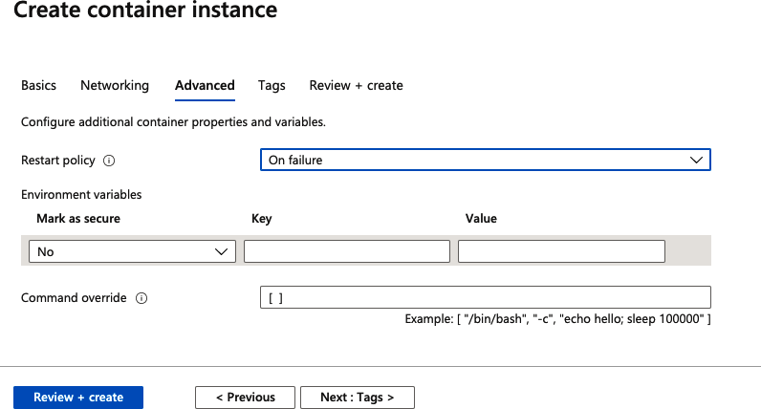This screenshot has height=409, width=761.
Task: Click the command override Example text
Action: (x=557, y=318)
